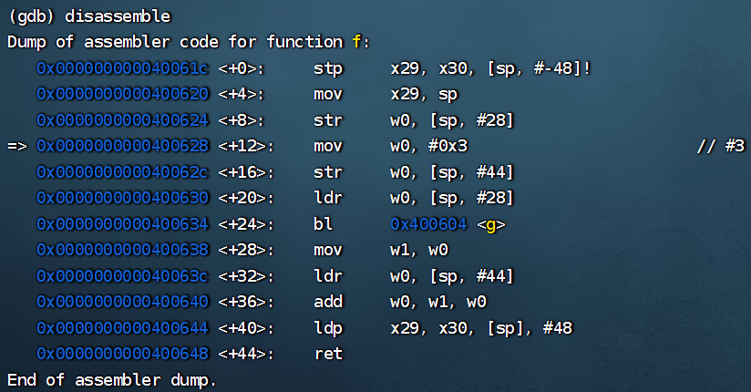The image size is (751, 392).
Task: Click operands "x29, x30, [sp, #-48]!"
Action: tap(491, 68)
